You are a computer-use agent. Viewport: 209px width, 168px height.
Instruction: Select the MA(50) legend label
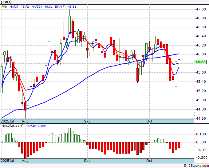tap(37, 7)
